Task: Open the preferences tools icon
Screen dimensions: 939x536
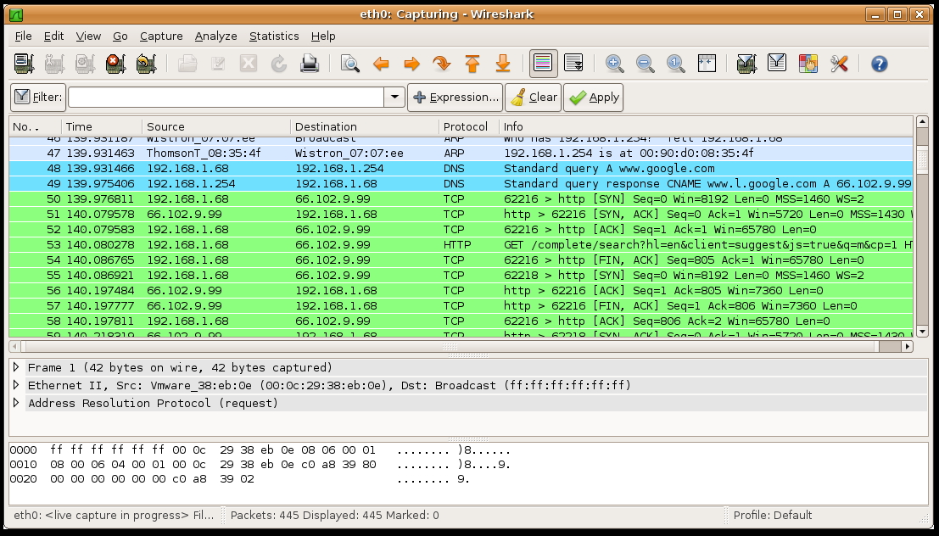Action: pyautogui.click(x=838, y=64)
